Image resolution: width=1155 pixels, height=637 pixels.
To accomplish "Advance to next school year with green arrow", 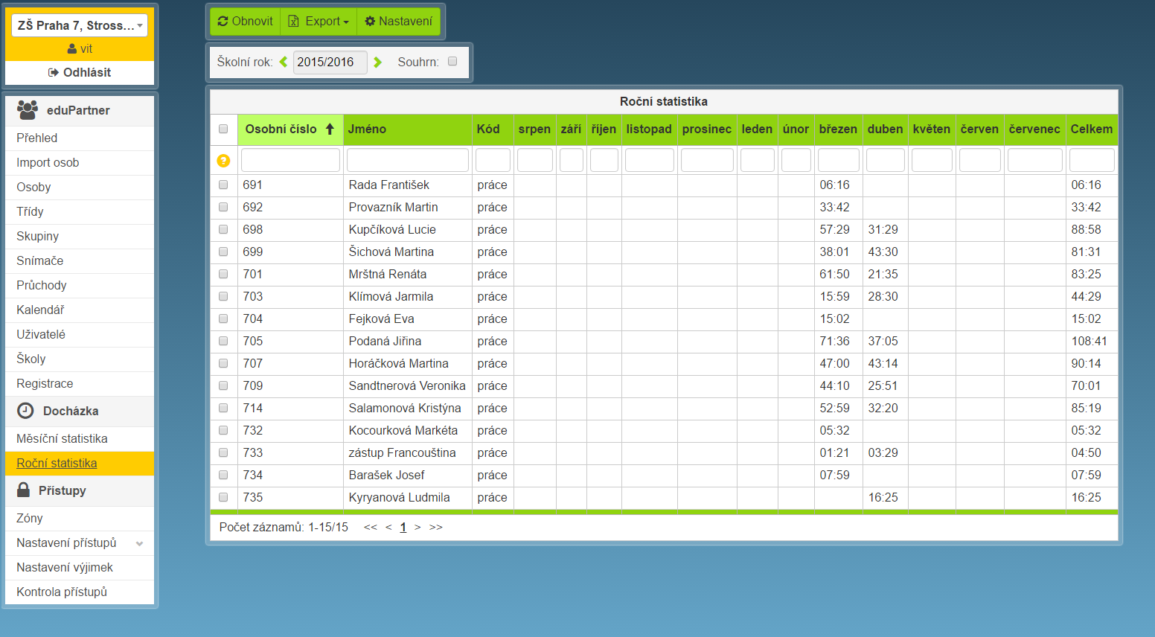I will [x=378, y=63].
